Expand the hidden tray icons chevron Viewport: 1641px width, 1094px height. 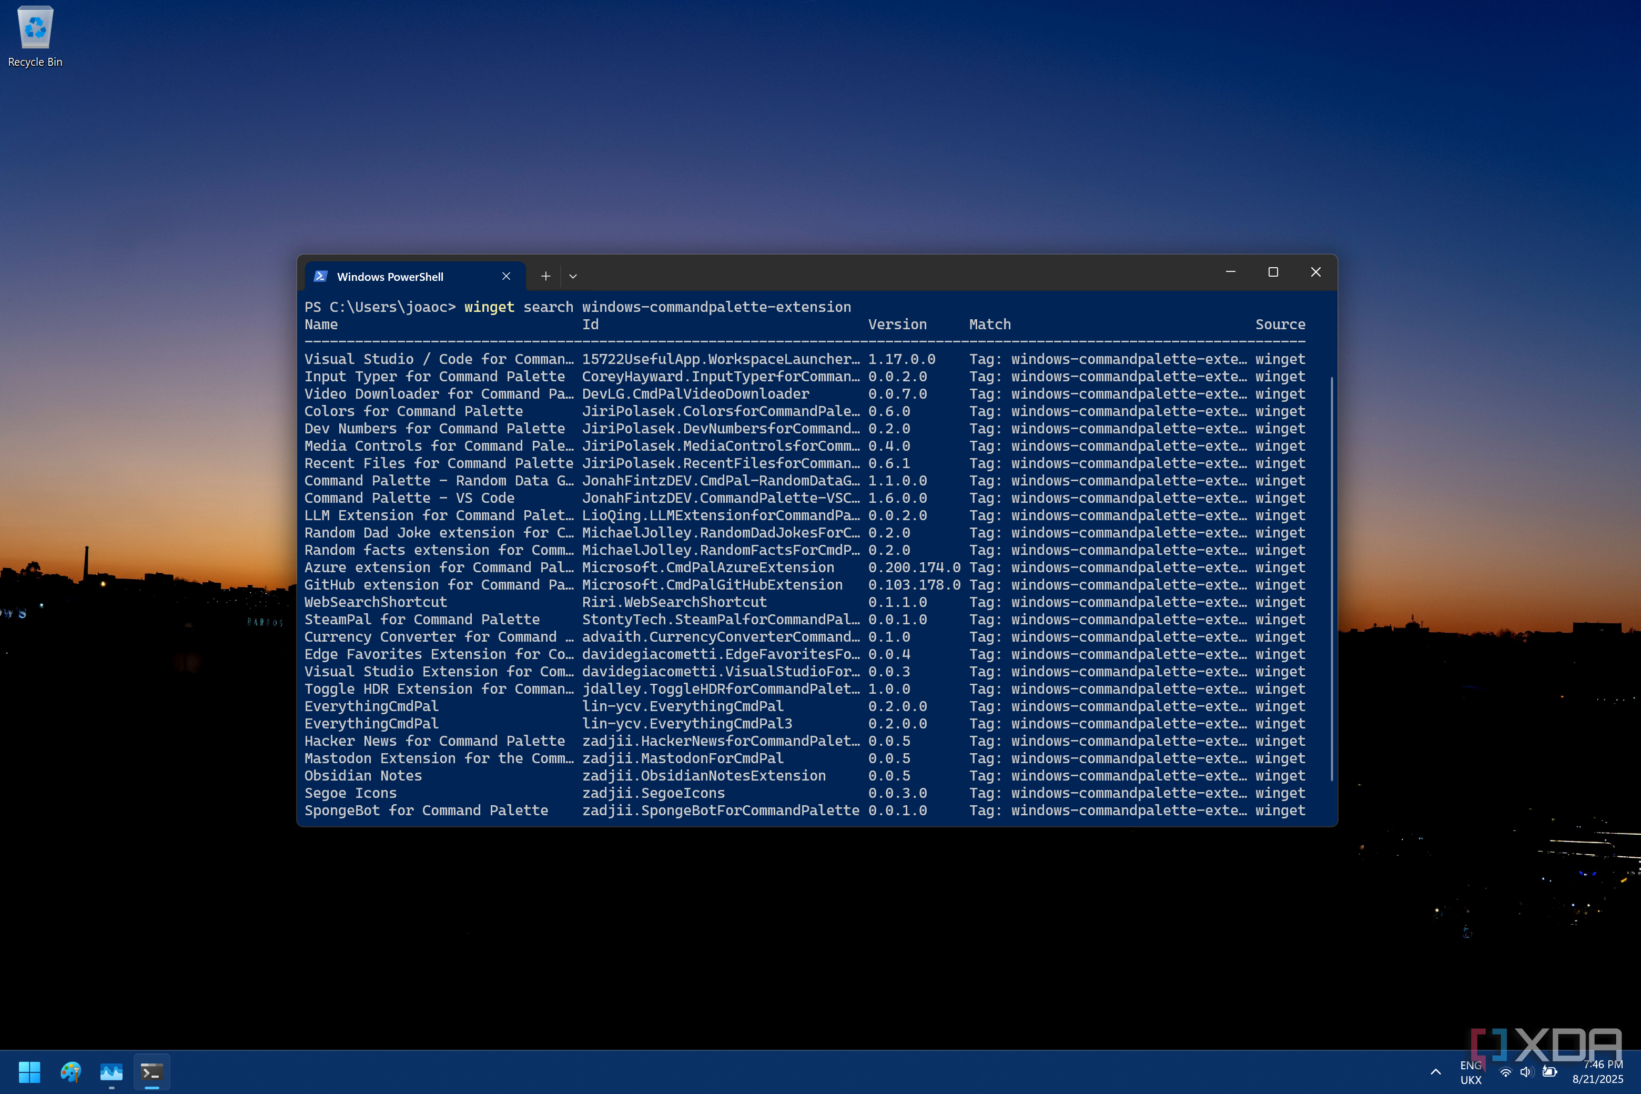pos(1436,1072)
